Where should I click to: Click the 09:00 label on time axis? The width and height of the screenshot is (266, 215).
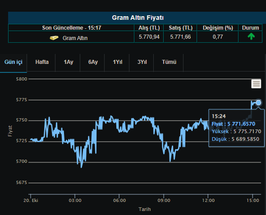[164, 201]
